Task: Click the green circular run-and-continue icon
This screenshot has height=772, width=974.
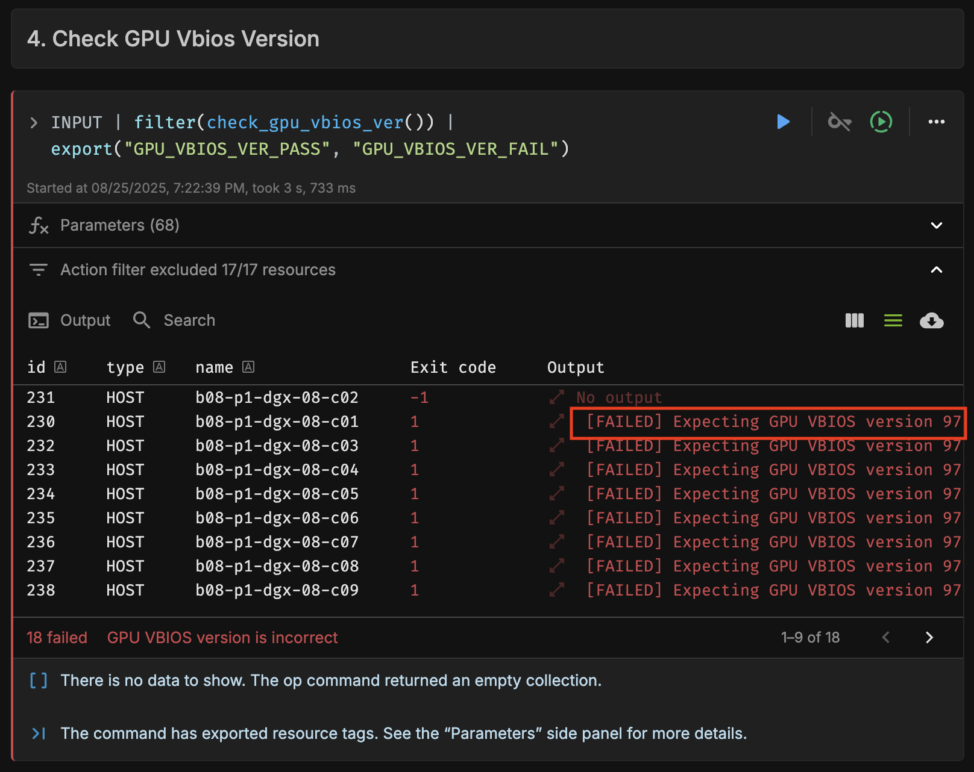Action: [x=881, y=122]
